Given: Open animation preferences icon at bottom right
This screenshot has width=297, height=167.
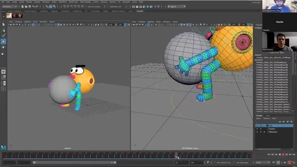Looking at the screenshot, I should pyautogui.click(x=294, y=162).
